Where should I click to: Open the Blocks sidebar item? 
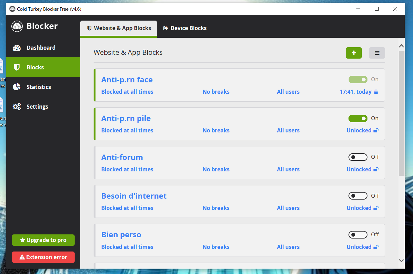[43, 67]
